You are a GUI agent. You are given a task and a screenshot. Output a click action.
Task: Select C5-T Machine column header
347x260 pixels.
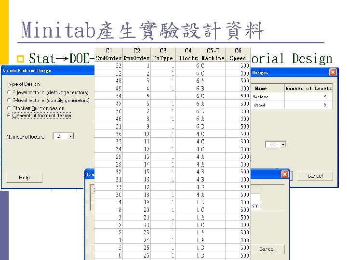[x=213, y=54]
